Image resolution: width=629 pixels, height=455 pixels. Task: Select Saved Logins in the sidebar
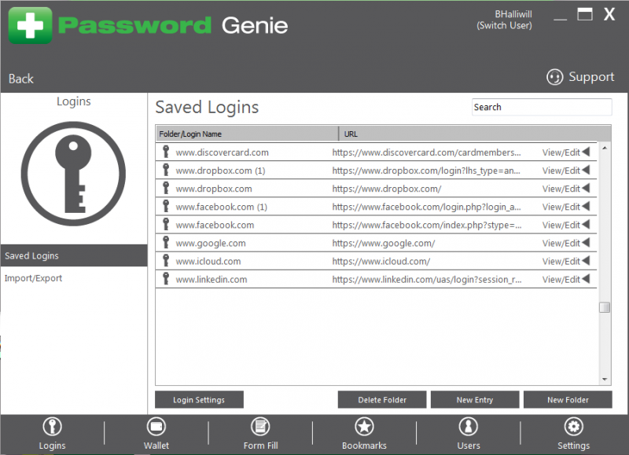tap(32, 255)
